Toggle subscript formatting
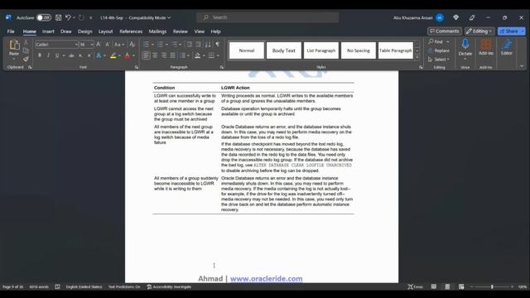 click(x=80, y=55)
